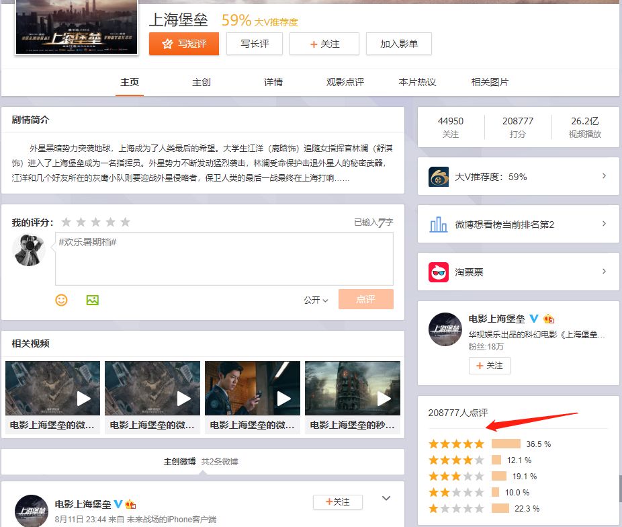The height and width of the screenshot is (527, 622).
Task: Open post author name 电影上海堡垒
Action: [83, 504]
